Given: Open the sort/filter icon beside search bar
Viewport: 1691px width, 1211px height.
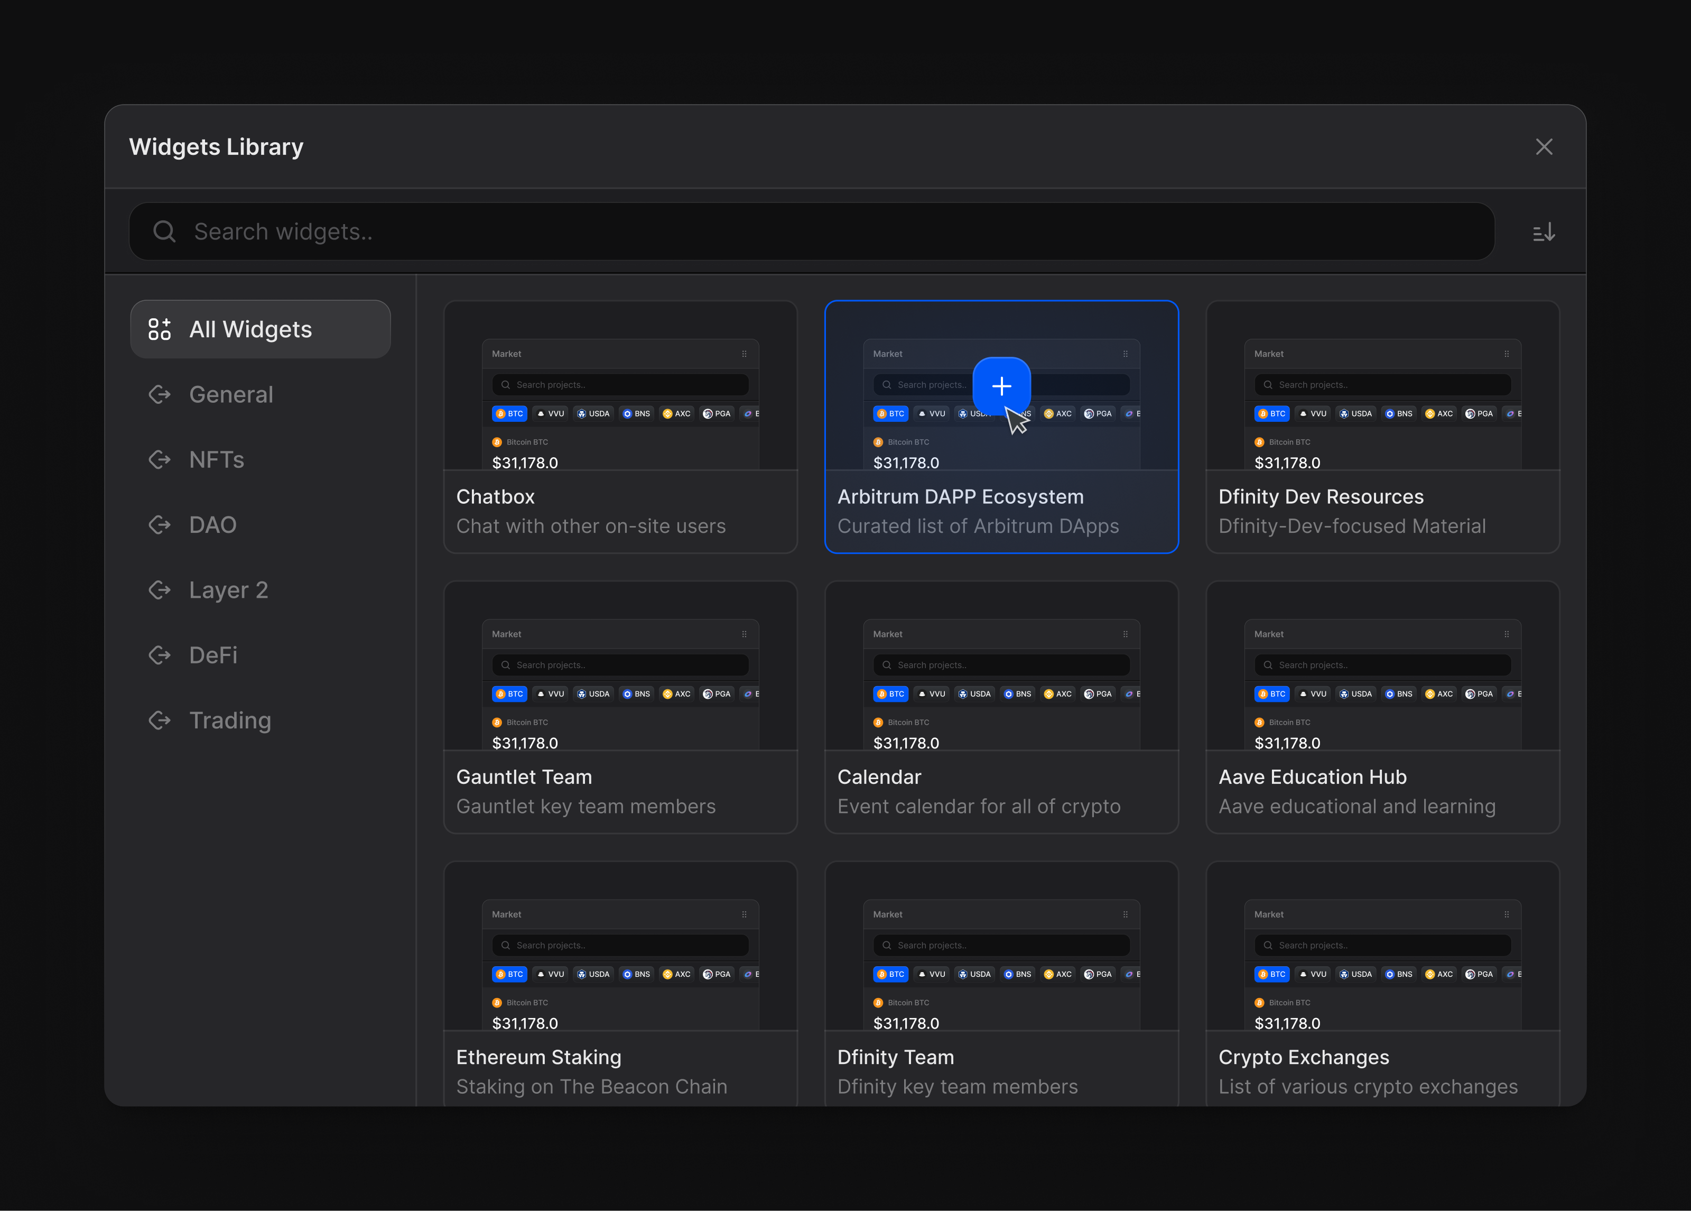Looking at the screenshot, I should [1544, 231].
